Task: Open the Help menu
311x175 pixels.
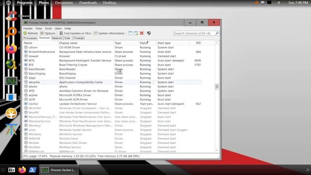Action: click(68, 28)
